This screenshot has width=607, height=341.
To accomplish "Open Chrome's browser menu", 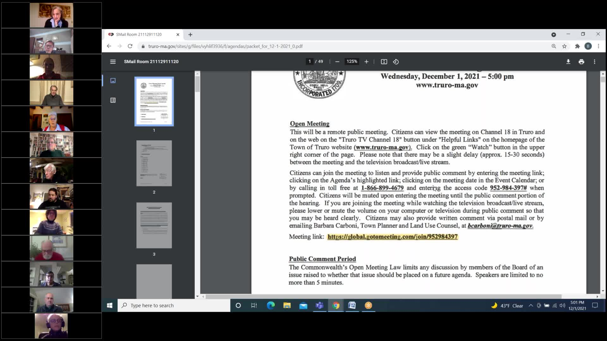I will point(598,46).
